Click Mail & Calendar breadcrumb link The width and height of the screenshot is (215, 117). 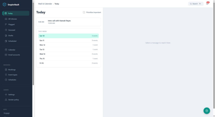point(45,4)
